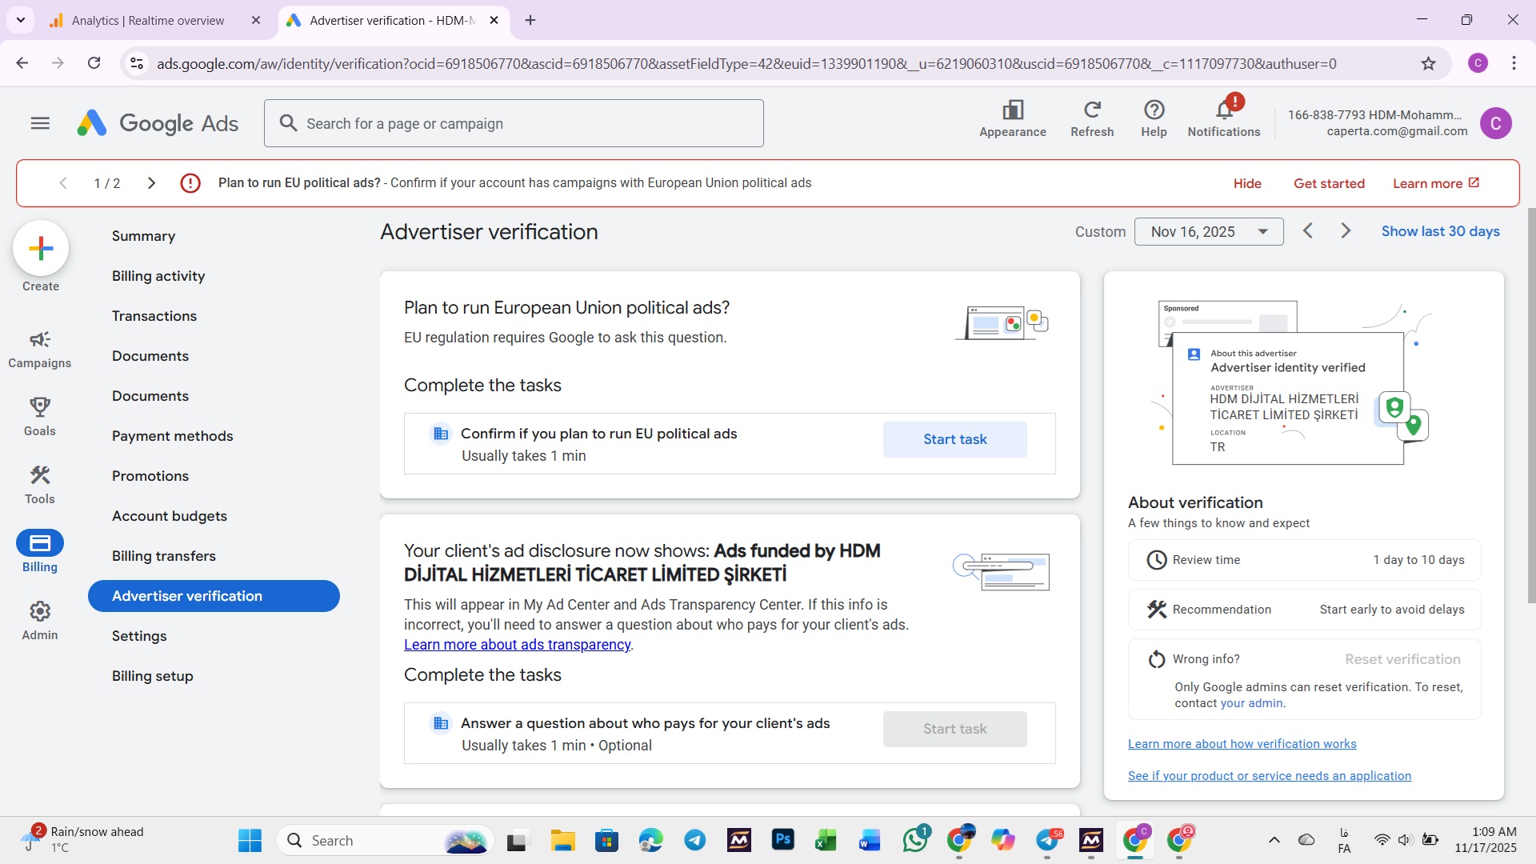The width and height of the screenshot is (1536, 864).
Task: Select Payment methods in billing menu
Action: coord(172,436)
